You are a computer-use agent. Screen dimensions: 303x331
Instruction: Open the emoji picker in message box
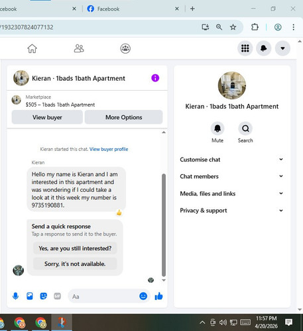click(x=143, y=296)
